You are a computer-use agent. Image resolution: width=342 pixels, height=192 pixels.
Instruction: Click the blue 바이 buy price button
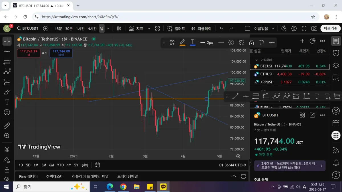pos(61,53)
